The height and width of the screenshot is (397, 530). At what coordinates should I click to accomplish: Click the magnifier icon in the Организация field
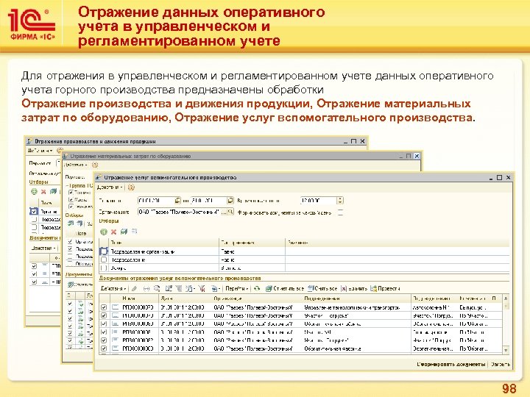[x=230, y=212]
